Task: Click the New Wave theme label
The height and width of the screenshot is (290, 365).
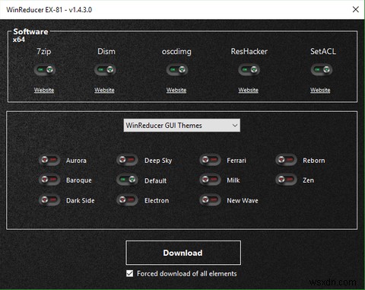Action: tap(243, 201)
